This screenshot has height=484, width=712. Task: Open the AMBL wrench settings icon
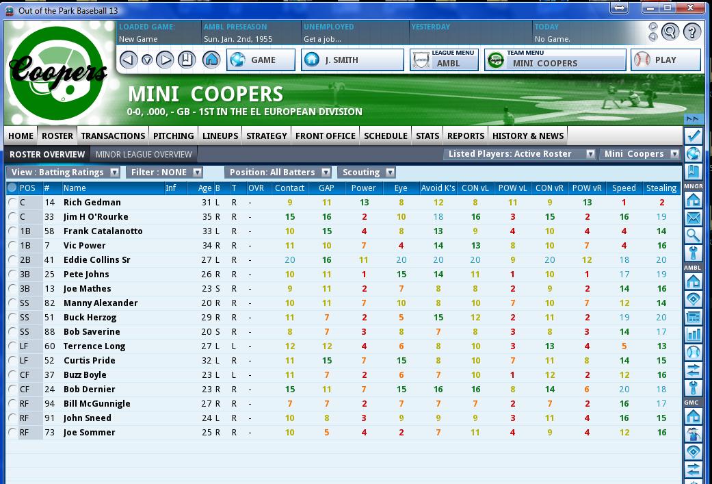[x=693, y=388]
